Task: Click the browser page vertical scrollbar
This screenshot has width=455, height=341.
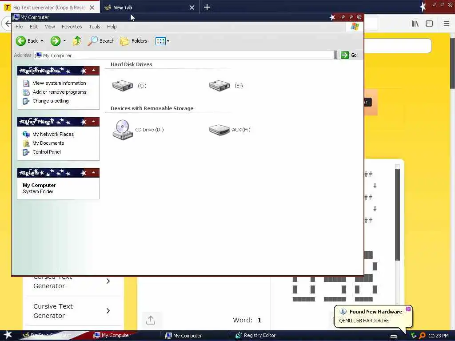Action: (x=452, y=64)
